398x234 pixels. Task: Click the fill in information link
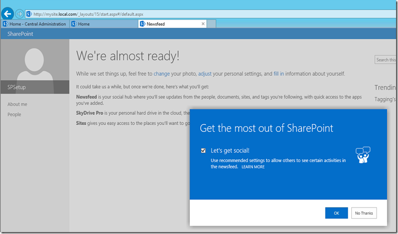279,74
